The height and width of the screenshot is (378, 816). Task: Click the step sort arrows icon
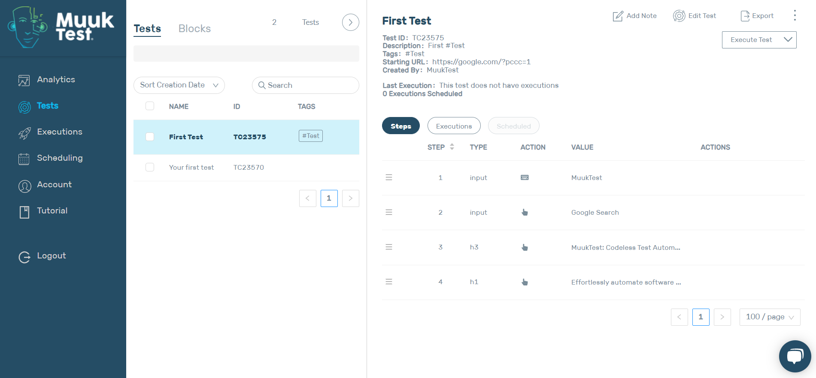pyautogui.click(x=452, y=147)
